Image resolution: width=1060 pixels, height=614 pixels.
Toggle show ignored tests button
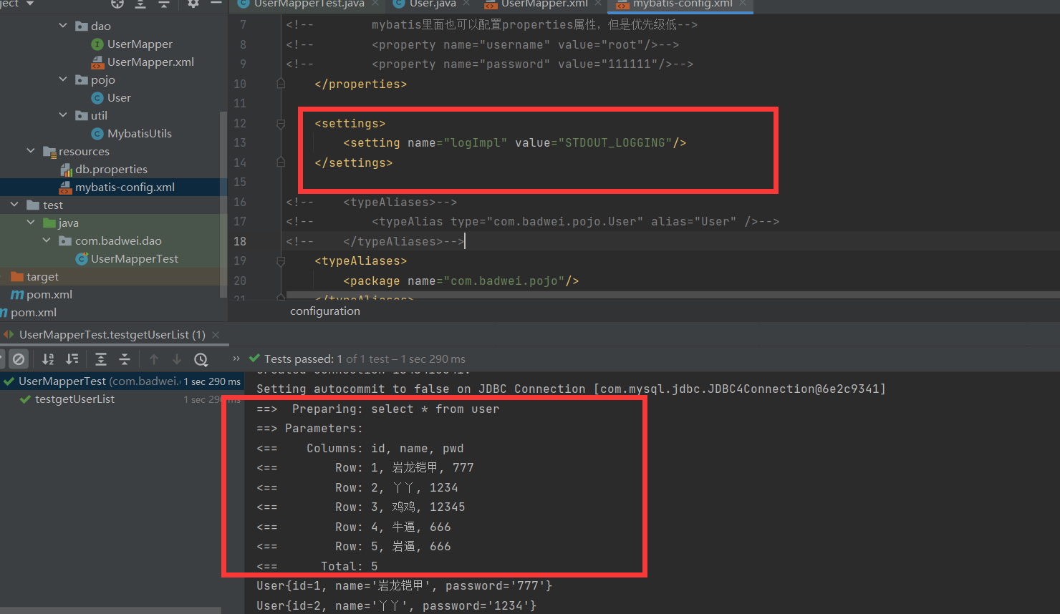(x=19, y=359)
